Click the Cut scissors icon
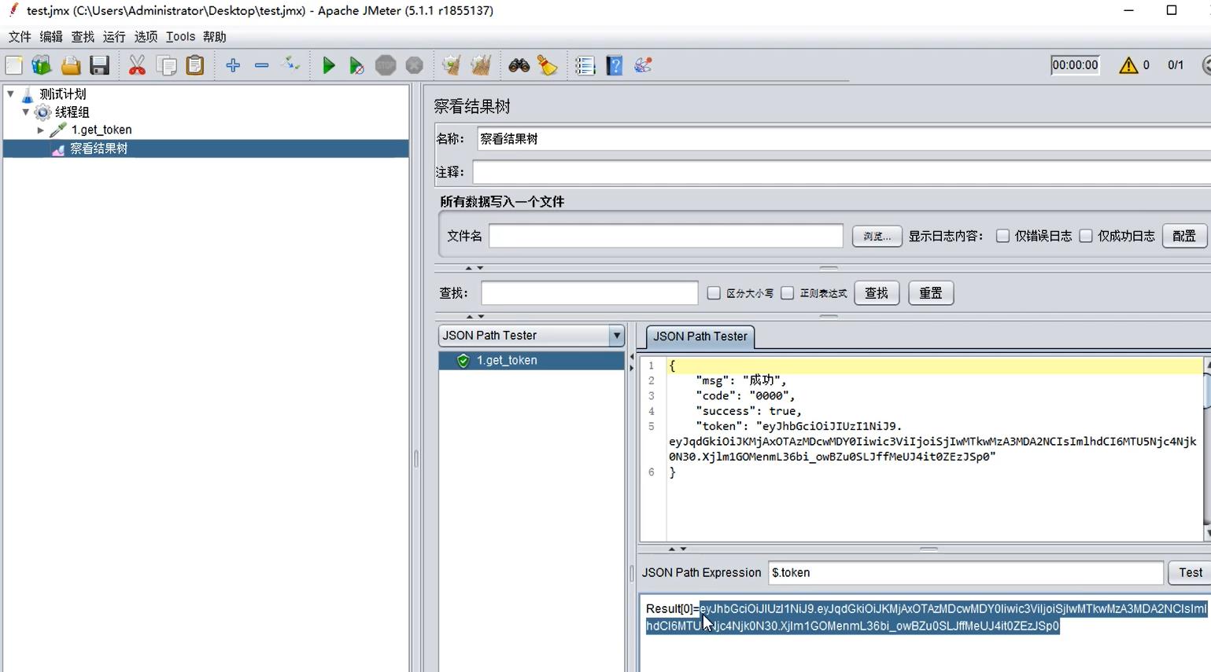This screenshot has height=672, width=1211. coord(137,65)
